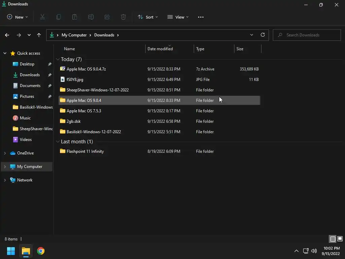Click the Share icon in toolbar

click(x=107, y=17)
